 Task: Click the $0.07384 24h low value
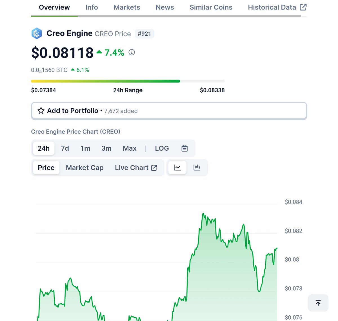coord(43,90)
